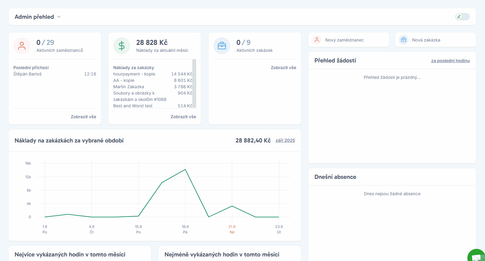Expand the Admin přehled dropdown
485x261 pixels.
pos(59,17)
